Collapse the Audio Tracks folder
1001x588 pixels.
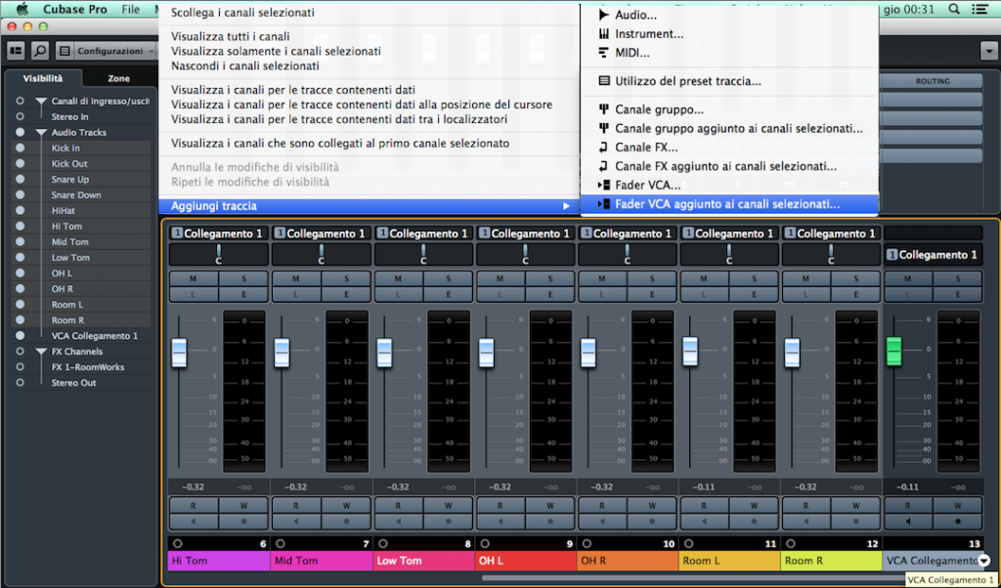[x=41, y=133]
